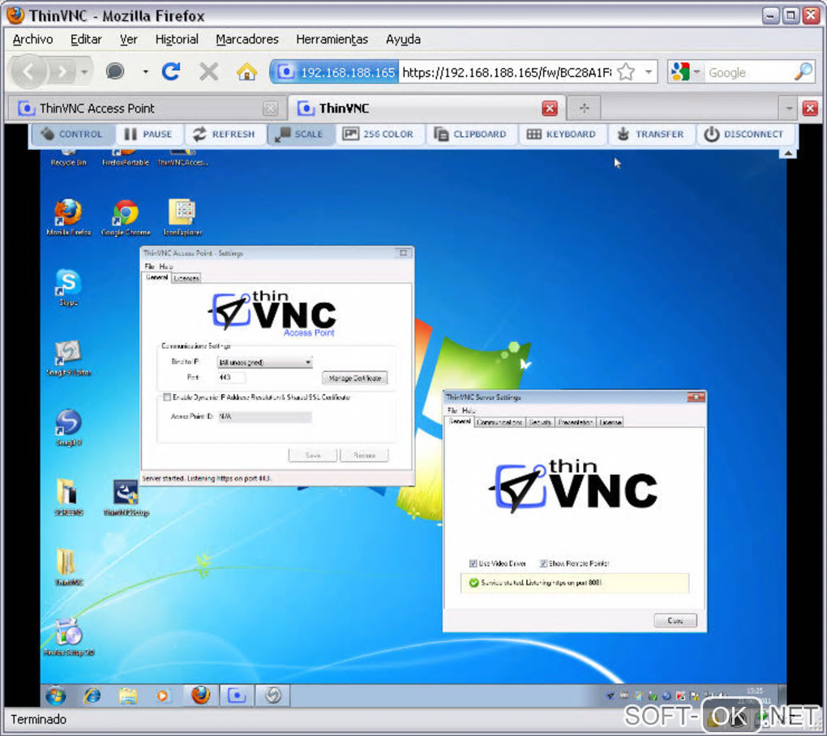Pause the remote session with PAUSE

click(x=149, y=135)
